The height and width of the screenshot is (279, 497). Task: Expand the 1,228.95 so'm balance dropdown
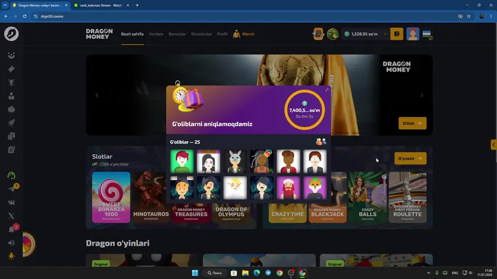coord(385,34)
